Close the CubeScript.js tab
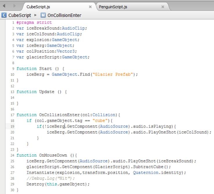The width and height of the screenshot is (214, 194). (90, 7)
